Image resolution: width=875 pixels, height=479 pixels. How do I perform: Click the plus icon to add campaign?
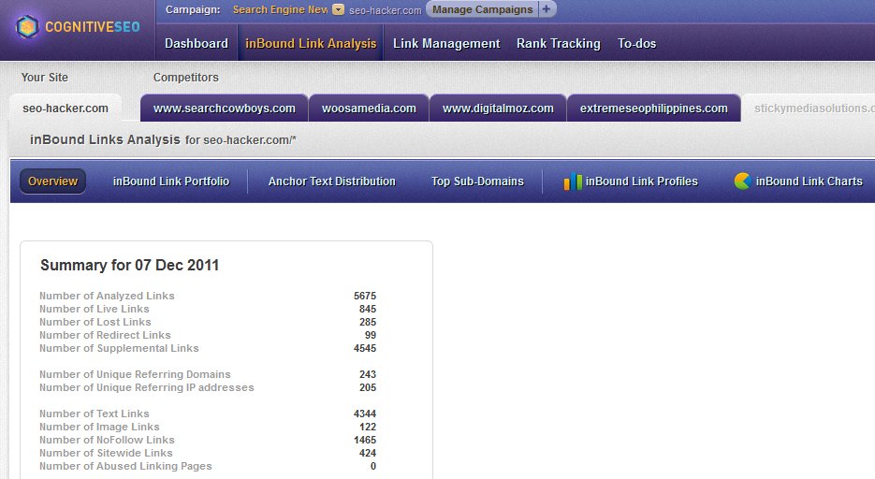(x=547, y=9)
